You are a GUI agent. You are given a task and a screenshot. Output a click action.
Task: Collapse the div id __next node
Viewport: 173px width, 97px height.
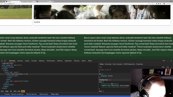coord(5,72)
